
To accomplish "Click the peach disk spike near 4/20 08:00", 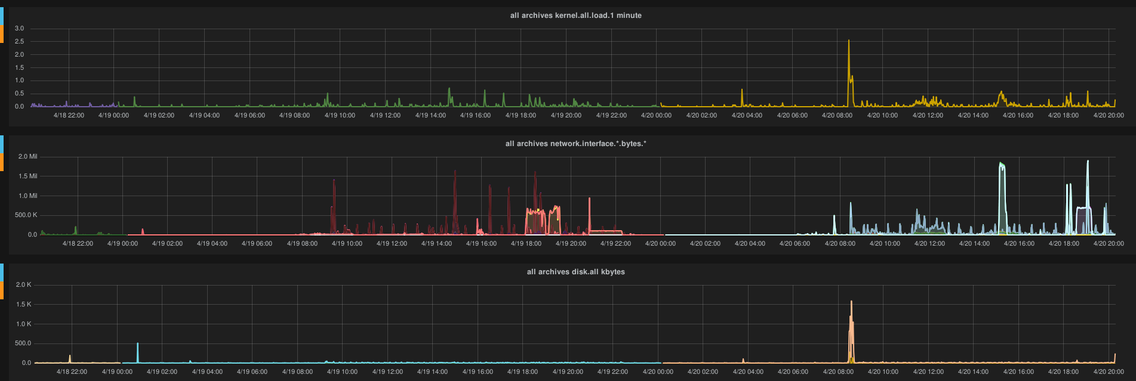I will point(851,331).
